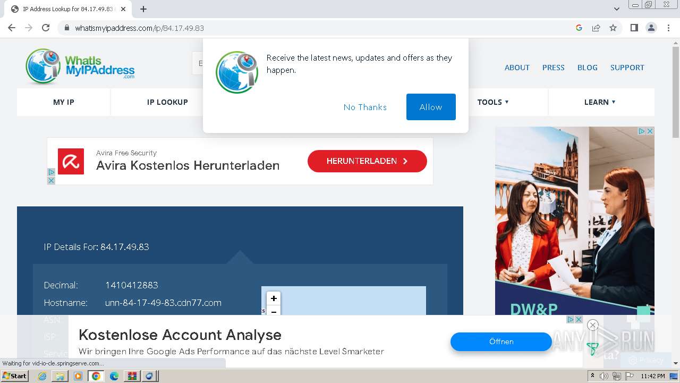Launch Microsoft Edge from the taskbar

114,376
